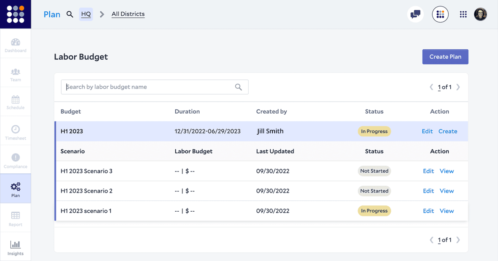Expand the breadcrumb chevron after HQ
Screen dimensions: 498x261
tap(102, 14)
